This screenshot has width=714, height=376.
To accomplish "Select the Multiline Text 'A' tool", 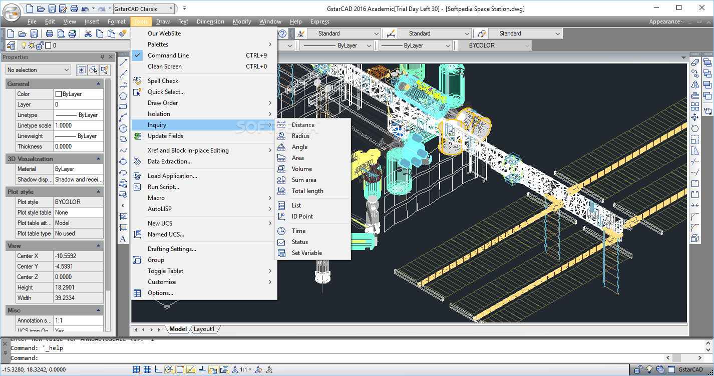I will tap(123, 238).
